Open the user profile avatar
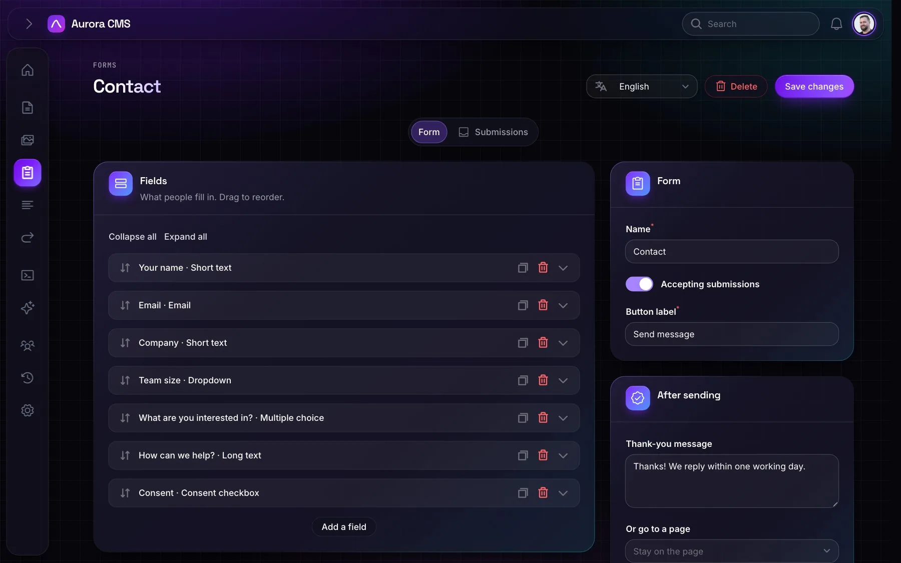Viewport: 901px width, 563px height. pyautogui.click(x=864, y=24)
